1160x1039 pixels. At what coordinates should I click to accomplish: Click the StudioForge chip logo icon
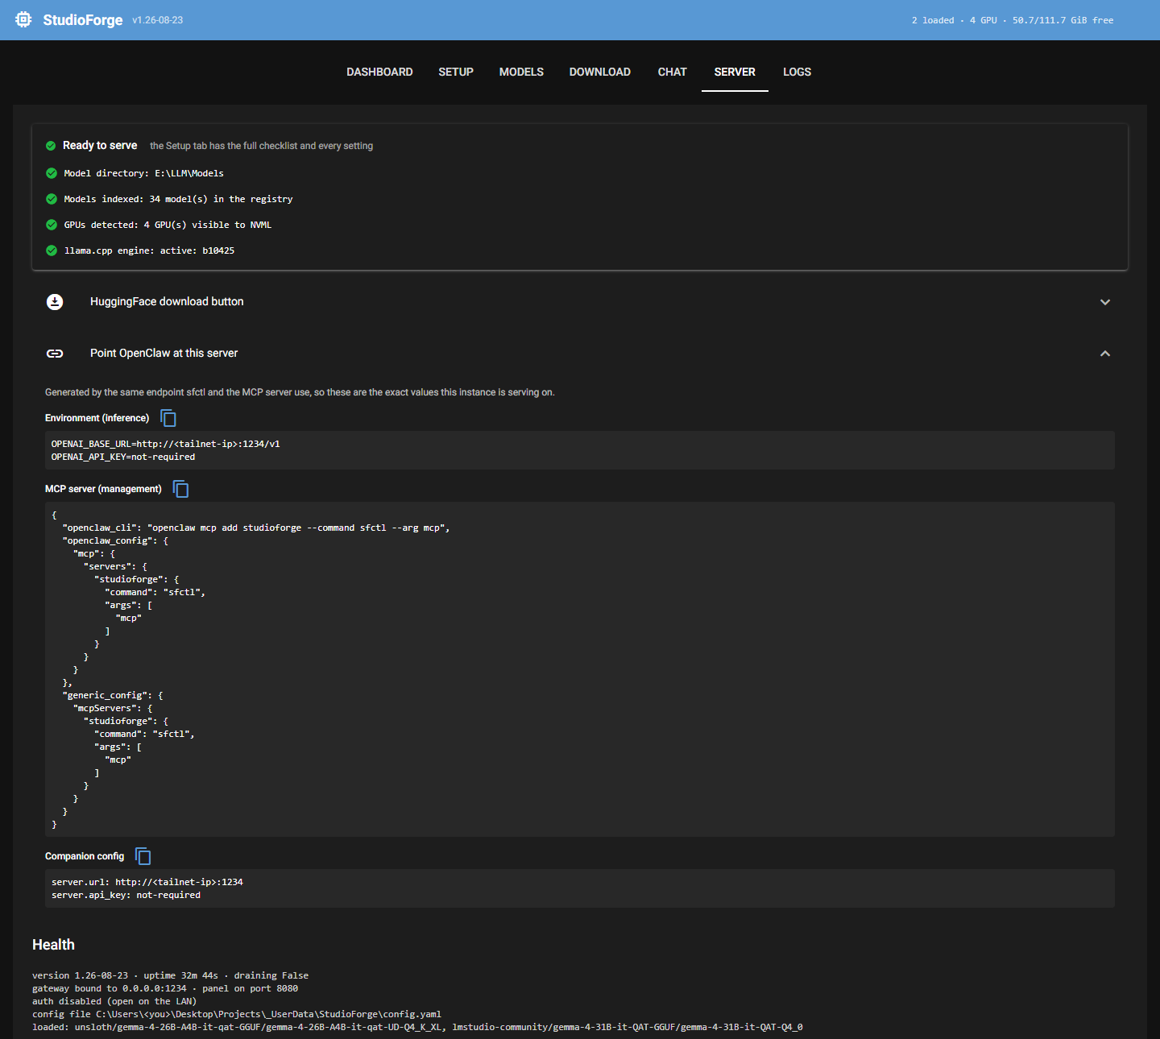pyautogui.click(x=23, y=19)
